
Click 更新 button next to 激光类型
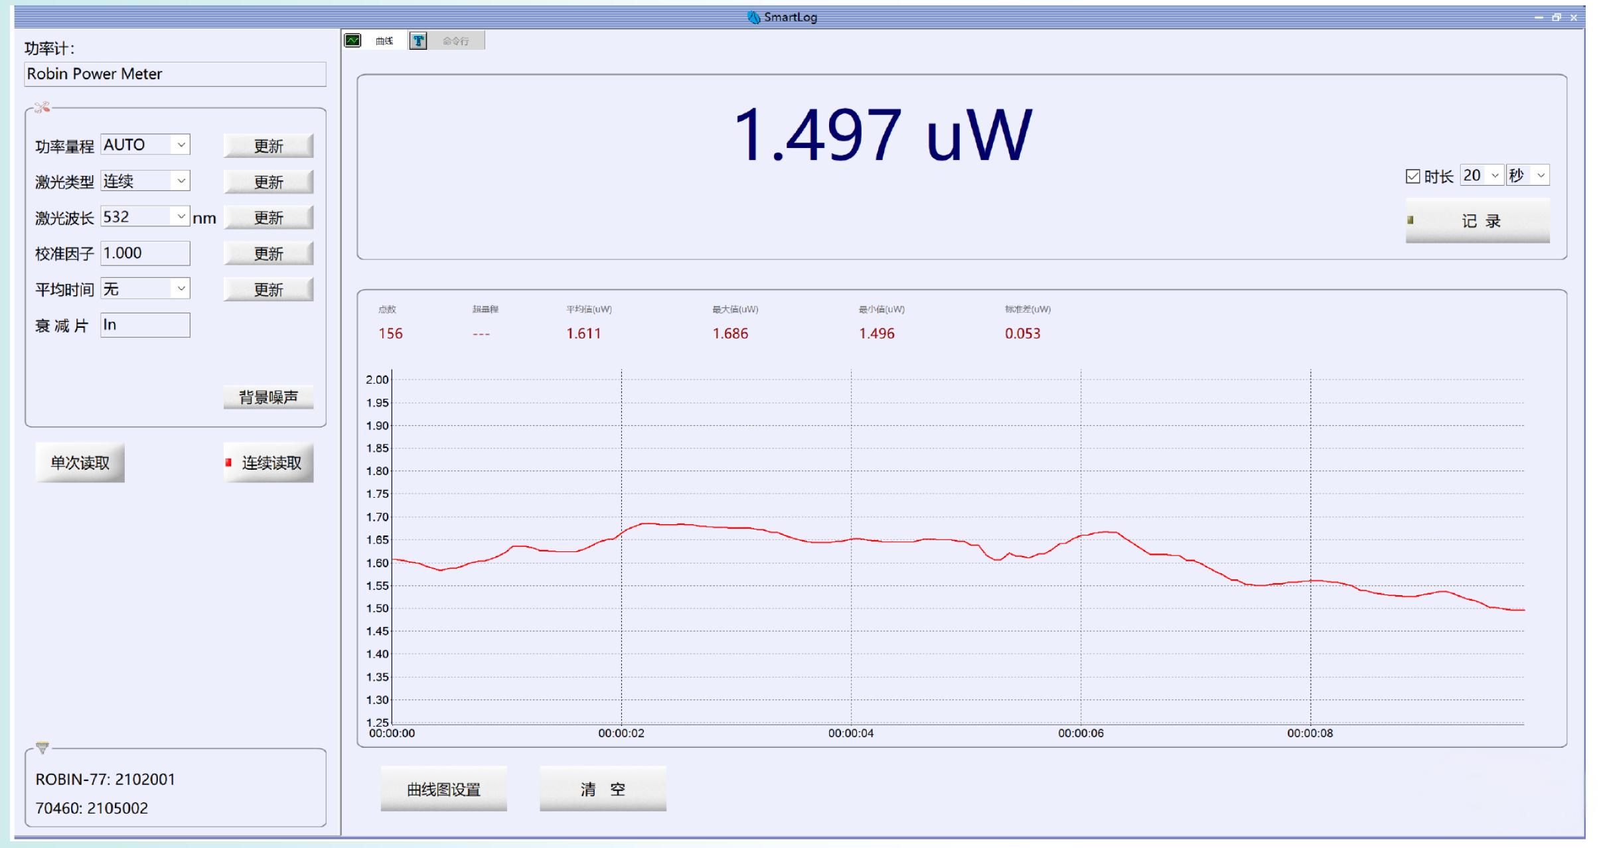tap(268, 182)
